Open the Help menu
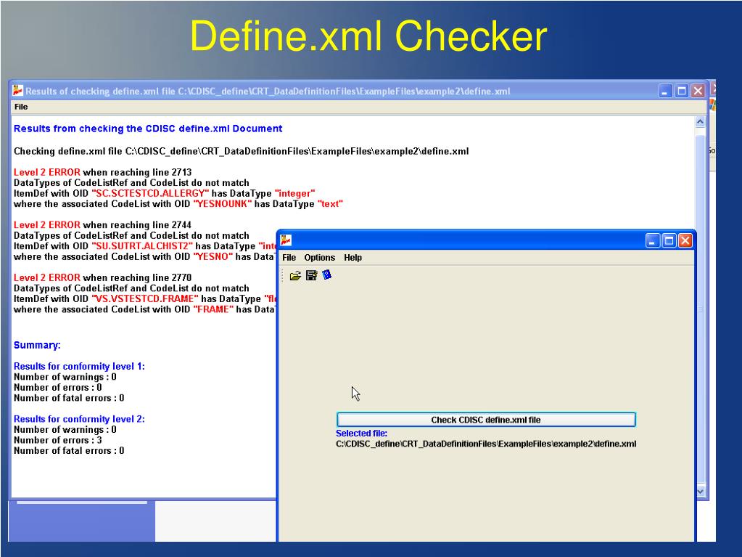 [353, 258]
